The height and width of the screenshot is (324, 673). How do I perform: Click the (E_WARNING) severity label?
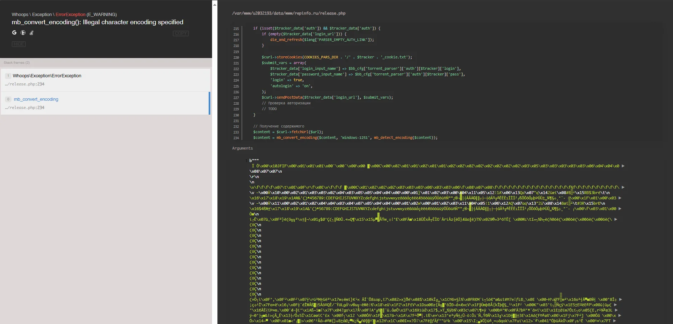pos(102,15)
